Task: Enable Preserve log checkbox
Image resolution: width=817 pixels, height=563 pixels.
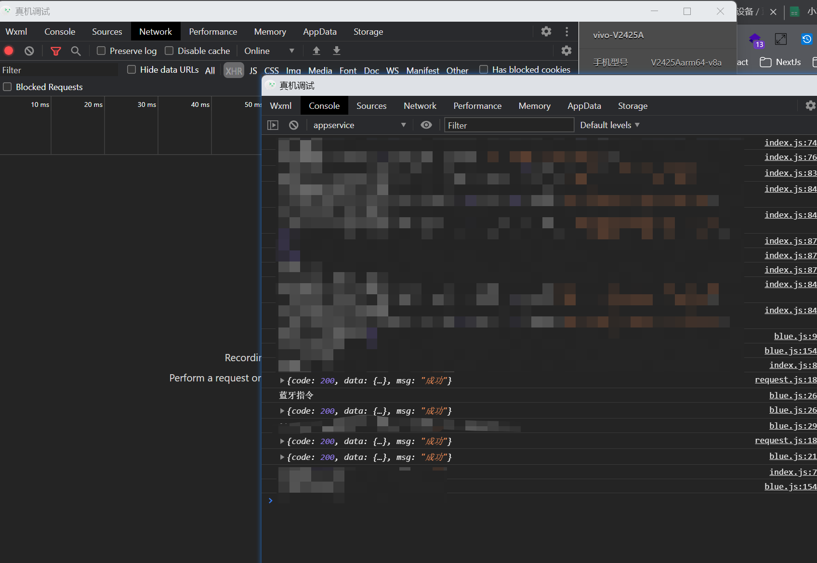Action: click(101, 51)
